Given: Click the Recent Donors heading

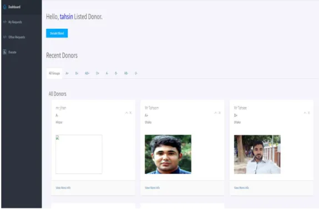Looking at the screenshot, I should [x=62, y=55].
